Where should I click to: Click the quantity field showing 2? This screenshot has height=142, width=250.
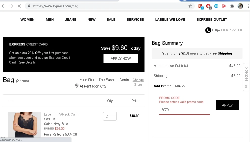coord(110,116)
